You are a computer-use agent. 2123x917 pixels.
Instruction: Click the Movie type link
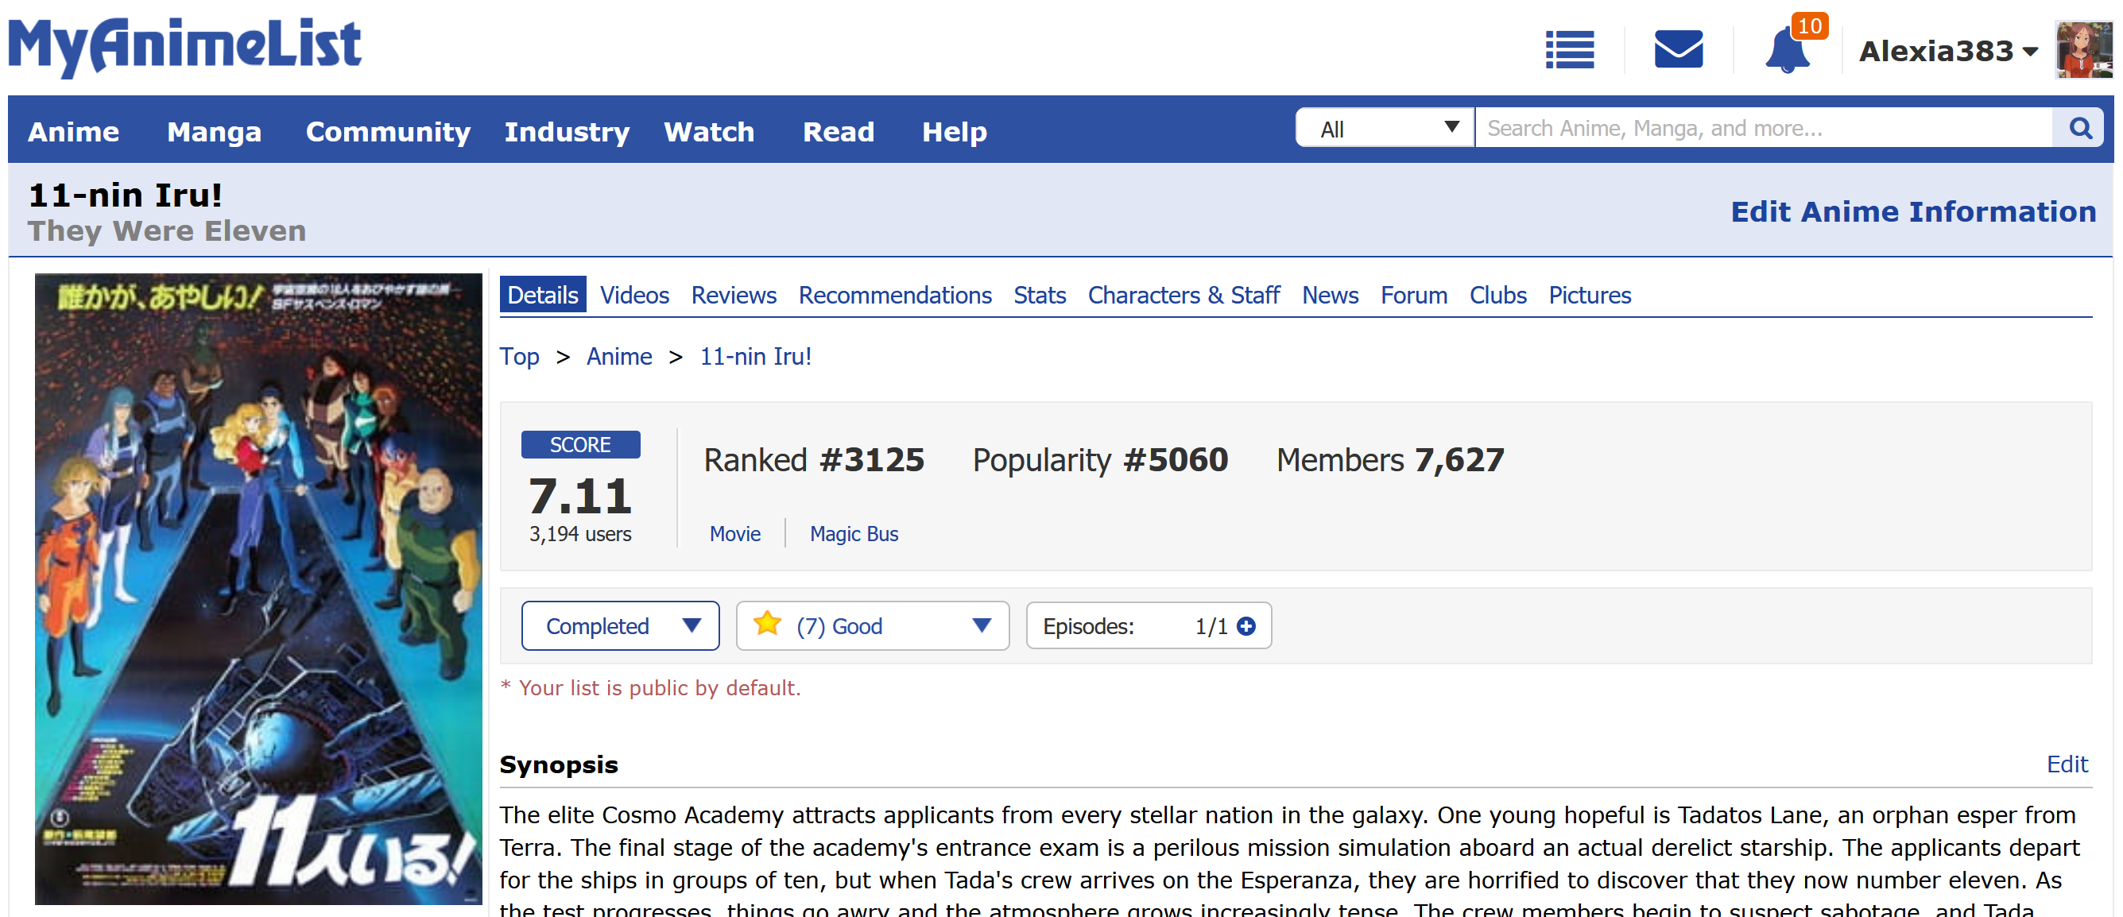click(x=735, y=534)
